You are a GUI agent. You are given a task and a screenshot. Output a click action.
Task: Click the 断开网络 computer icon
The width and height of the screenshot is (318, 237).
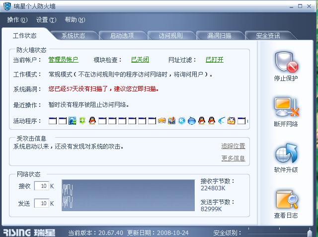click(286, 107)
